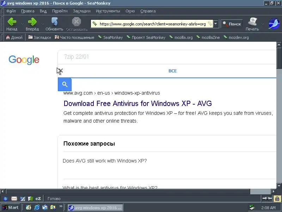Open mozillaZine bookmark
The height and width of the screenshot is (212, 282).
pos(208,37)
